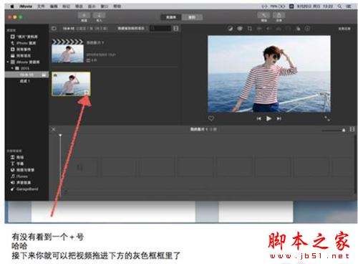Click the Import (down arrow) toolbar button
The height and width of the screenshot is (264, 358).
coord(99,16)
